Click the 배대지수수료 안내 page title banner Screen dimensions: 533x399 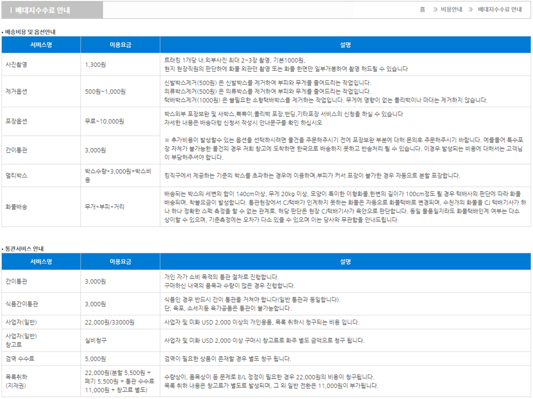tap(40, 10)
